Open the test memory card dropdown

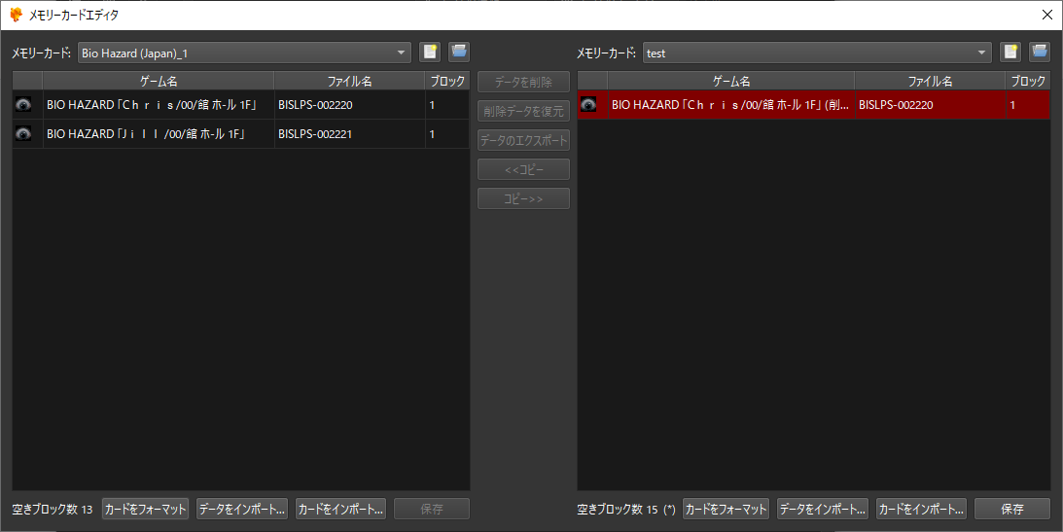point(817,53)
